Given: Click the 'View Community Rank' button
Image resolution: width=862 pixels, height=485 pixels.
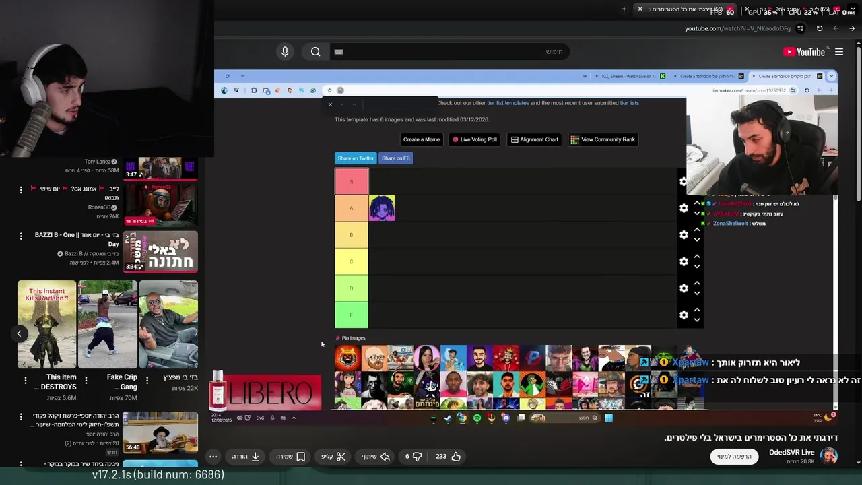Looking at the screenshot, I should (x=603, y=139).
